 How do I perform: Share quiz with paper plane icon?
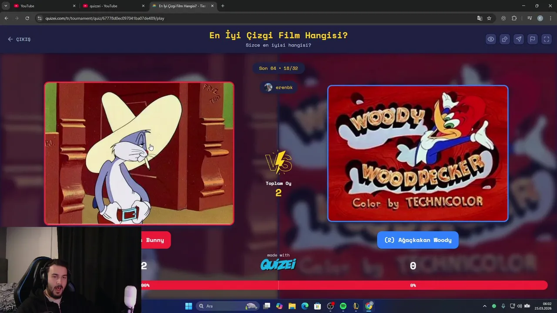pos(519,39)
